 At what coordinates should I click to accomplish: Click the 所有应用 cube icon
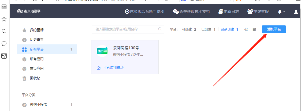click(24, 59)
